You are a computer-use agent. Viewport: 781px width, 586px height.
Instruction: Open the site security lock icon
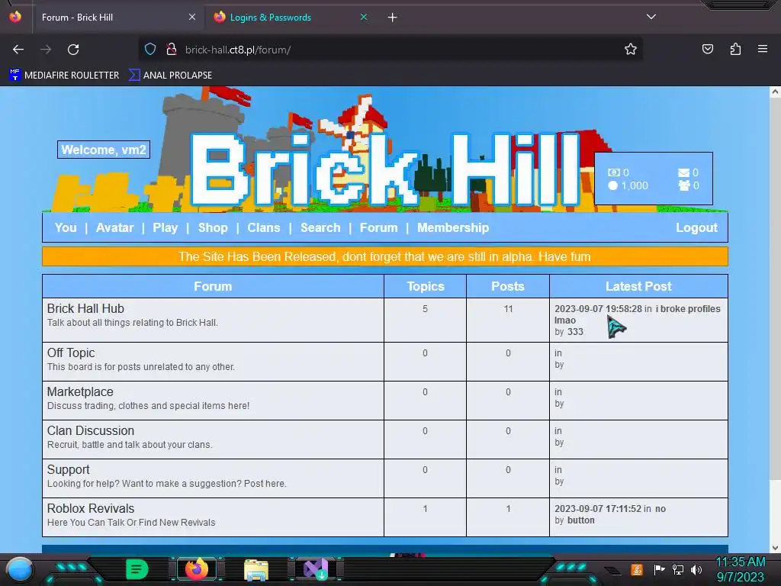click(x=172, y=50)
